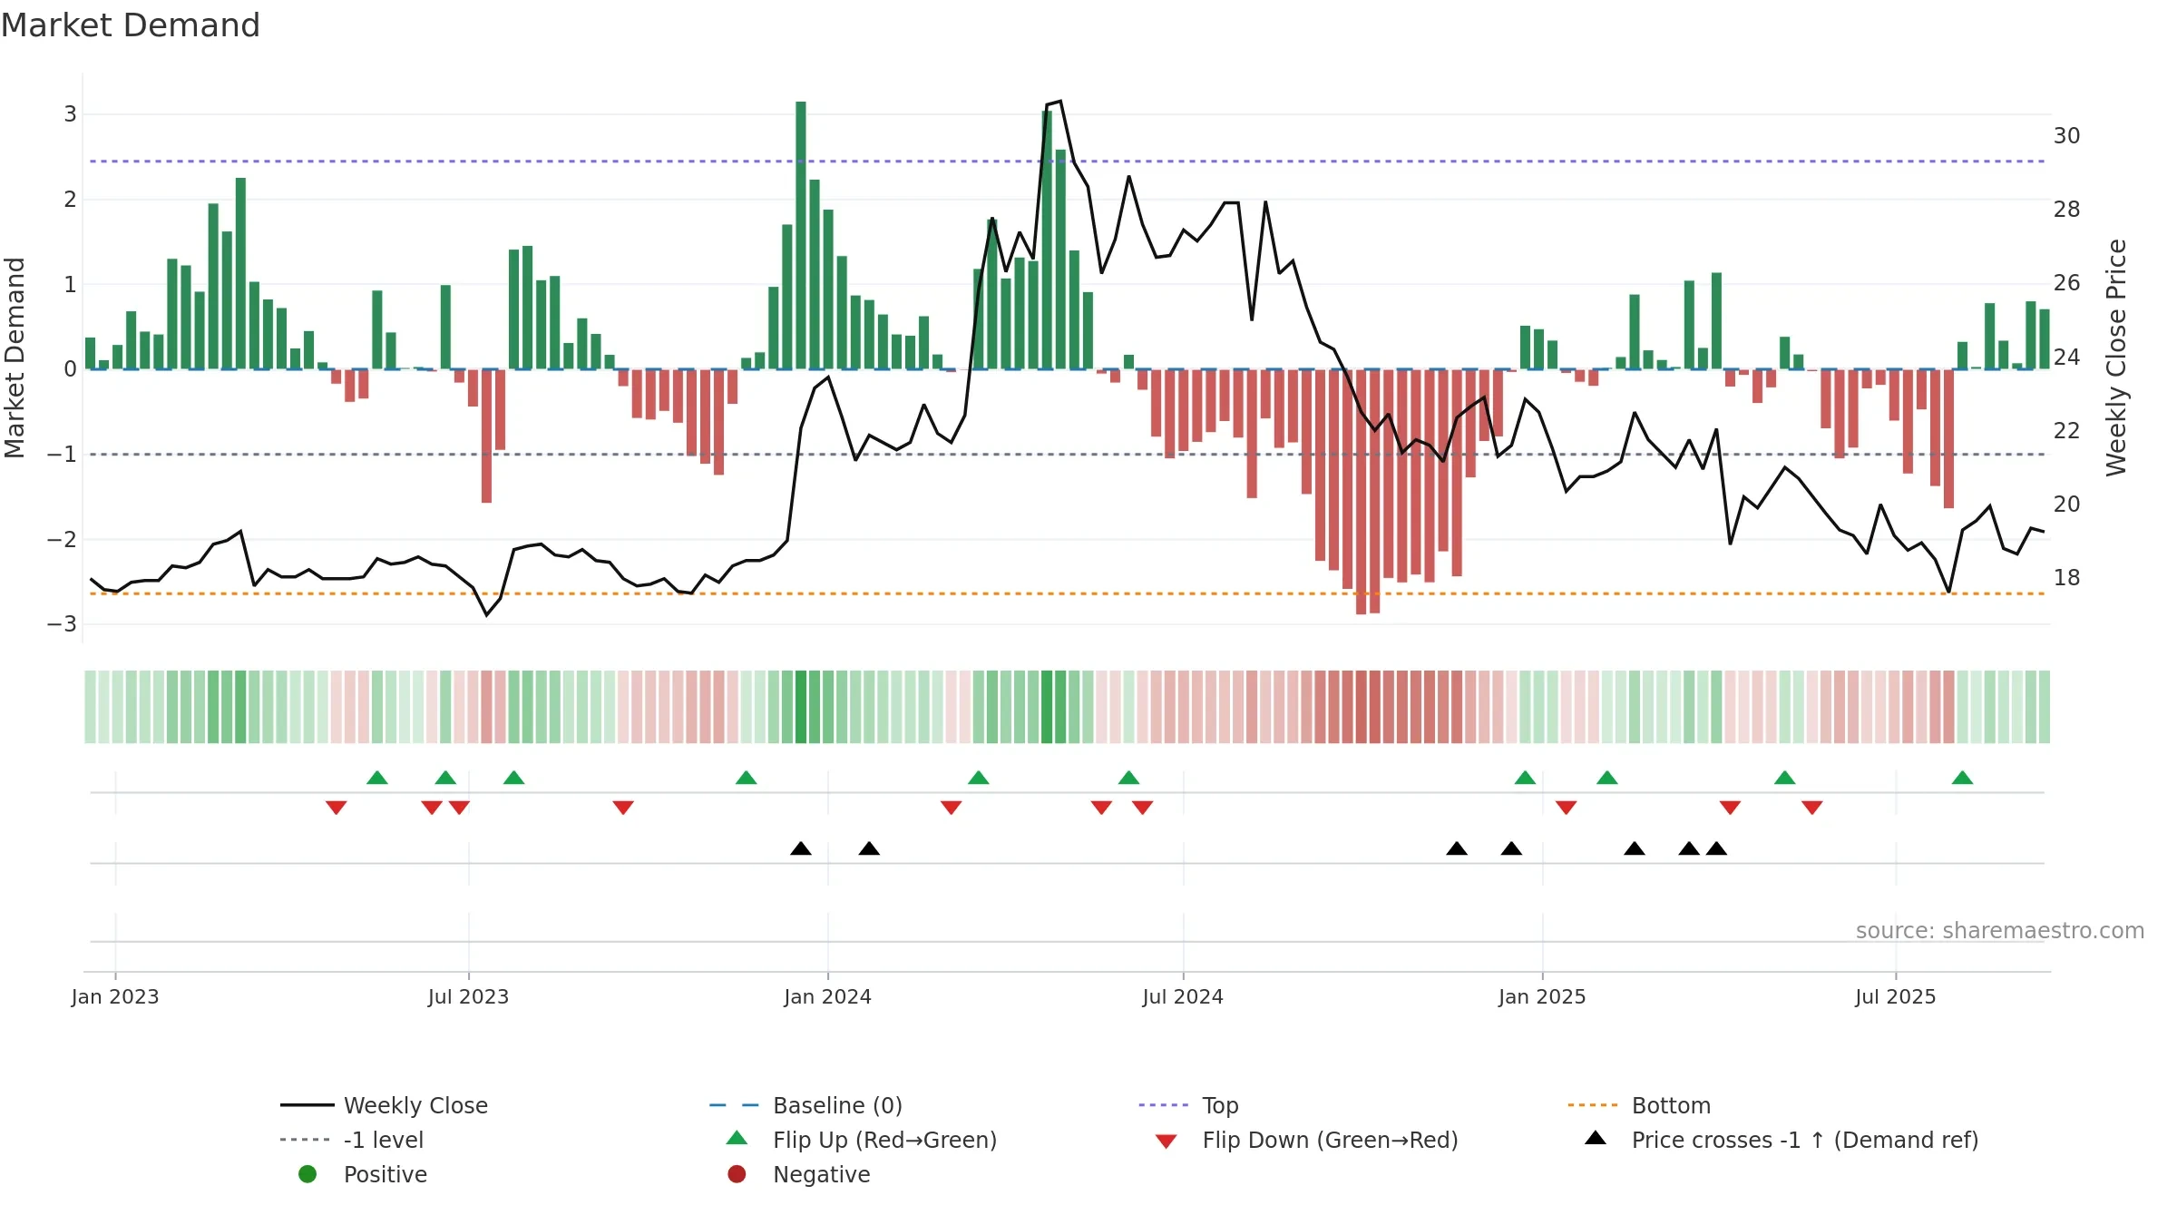This screenshot has width=2177, height=1225.
Task: Click the price line peak above 30
Action: (x=1060, y=102)
